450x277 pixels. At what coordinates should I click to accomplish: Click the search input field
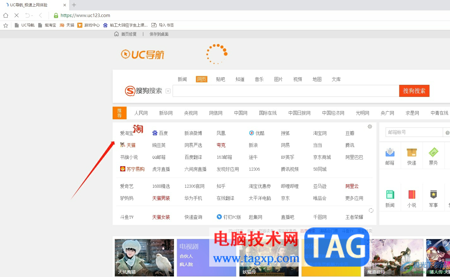point(286,91)
